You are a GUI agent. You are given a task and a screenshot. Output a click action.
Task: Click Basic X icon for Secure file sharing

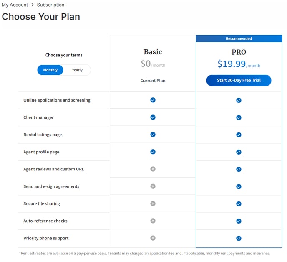click(x=153, y=203)
